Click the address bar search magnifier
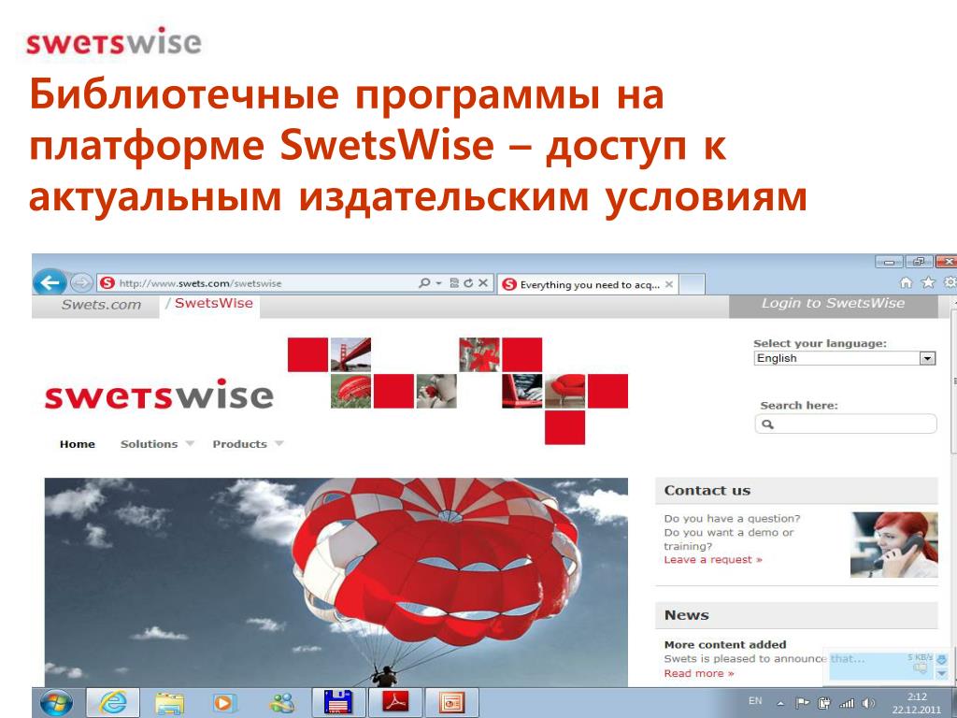Image resolution: width=957 pixels, height=718 pixels. point(423,283)
